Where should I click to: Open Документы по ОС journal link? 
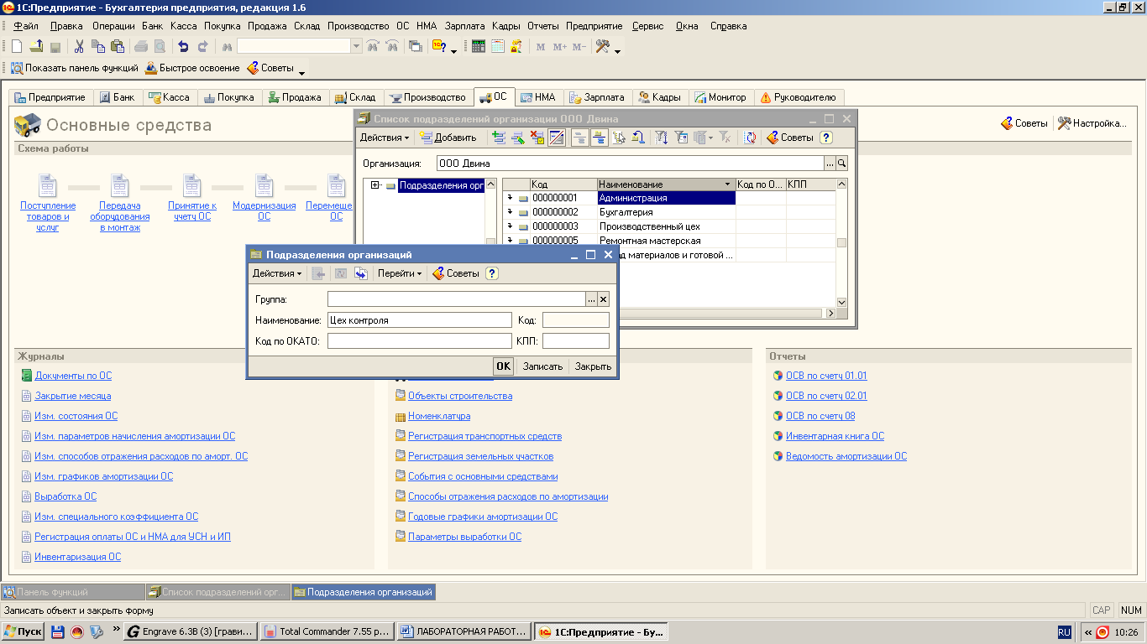(73, 376)
